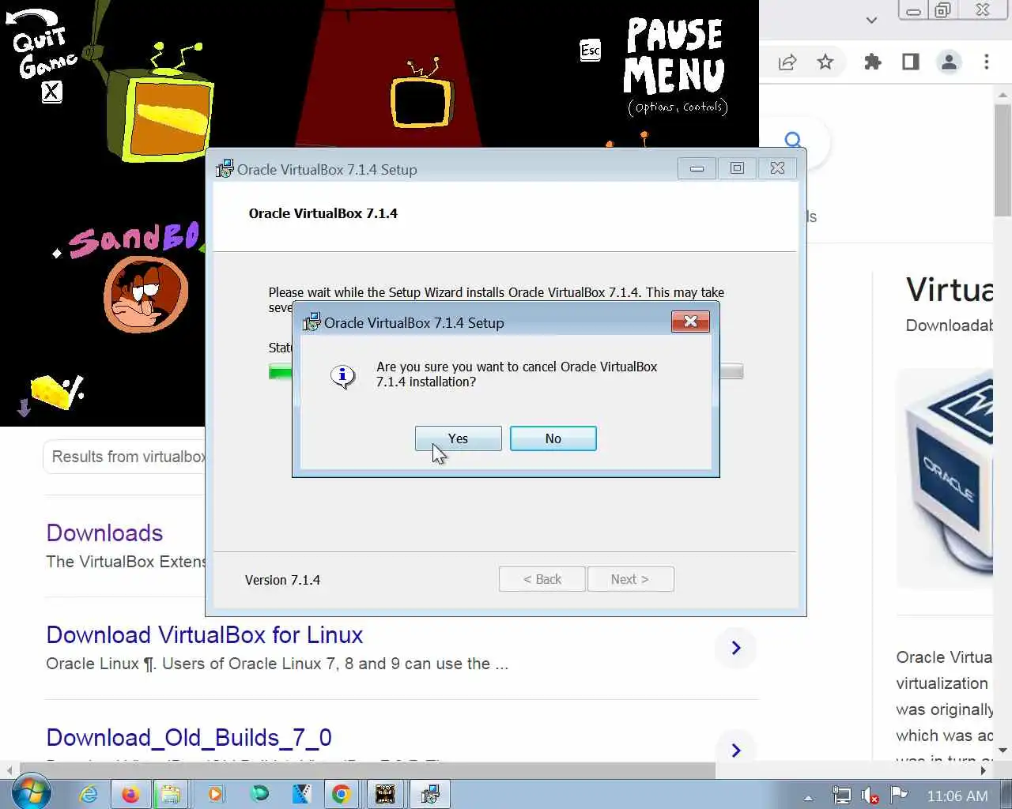Click the horizontal scrollbar at the page bottom

pyautogui.click(x=368, y=770)
